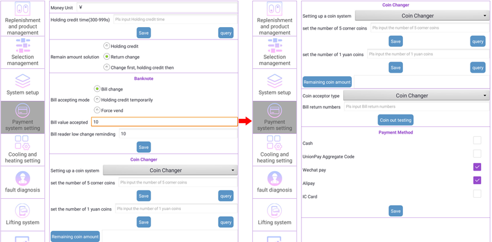Open fault diagnosis icon in left screen

23,179
